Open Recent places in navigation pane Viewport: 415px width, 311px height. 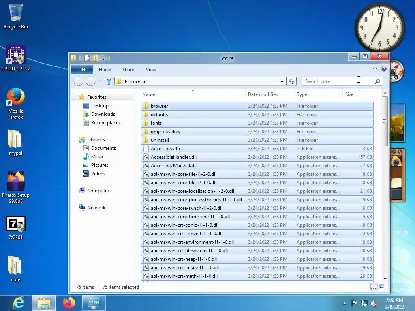[105, 122]
